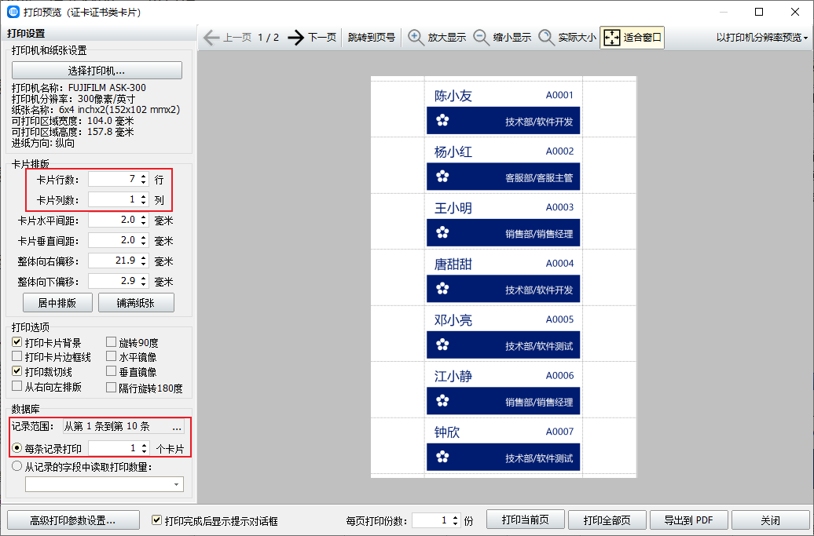Screen dimensions: 814x536
Task: Select actual size view (实际大小)
Action: click(x=547, y=38)
